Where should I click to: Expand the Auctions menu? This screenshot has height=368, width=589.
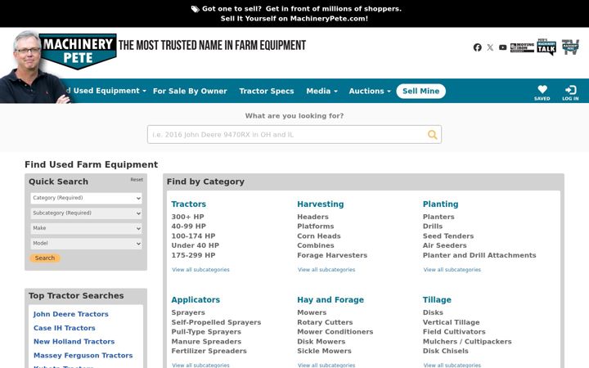click(370, 91)
